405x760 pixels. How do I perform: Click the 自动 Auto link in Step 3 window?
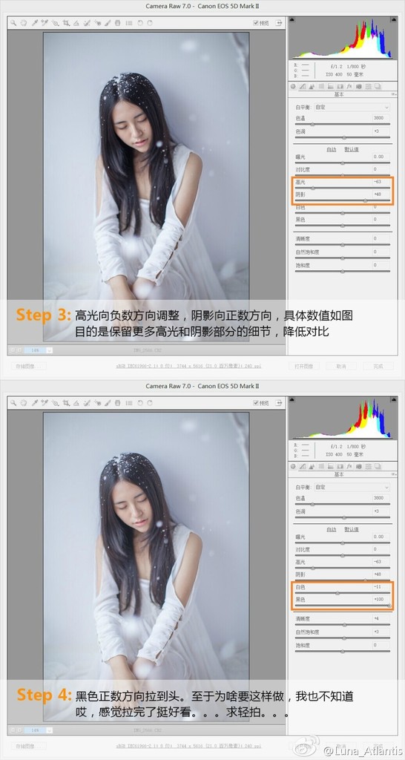click(x=332, y=149)
